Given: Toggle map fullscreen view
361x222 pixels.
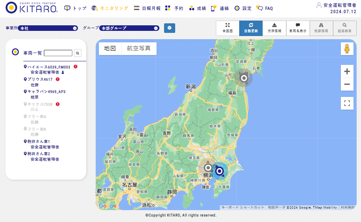Looking at the screenshot, I should coord(347,103).
